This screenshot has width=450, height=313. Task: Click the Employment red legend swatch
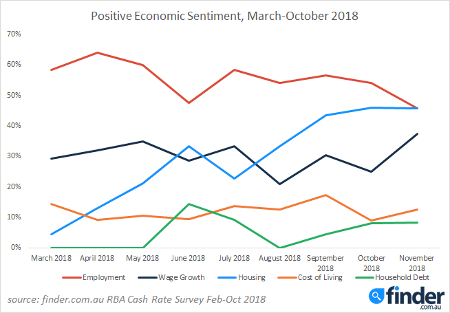pyautogui.click(x=72, y=278)
